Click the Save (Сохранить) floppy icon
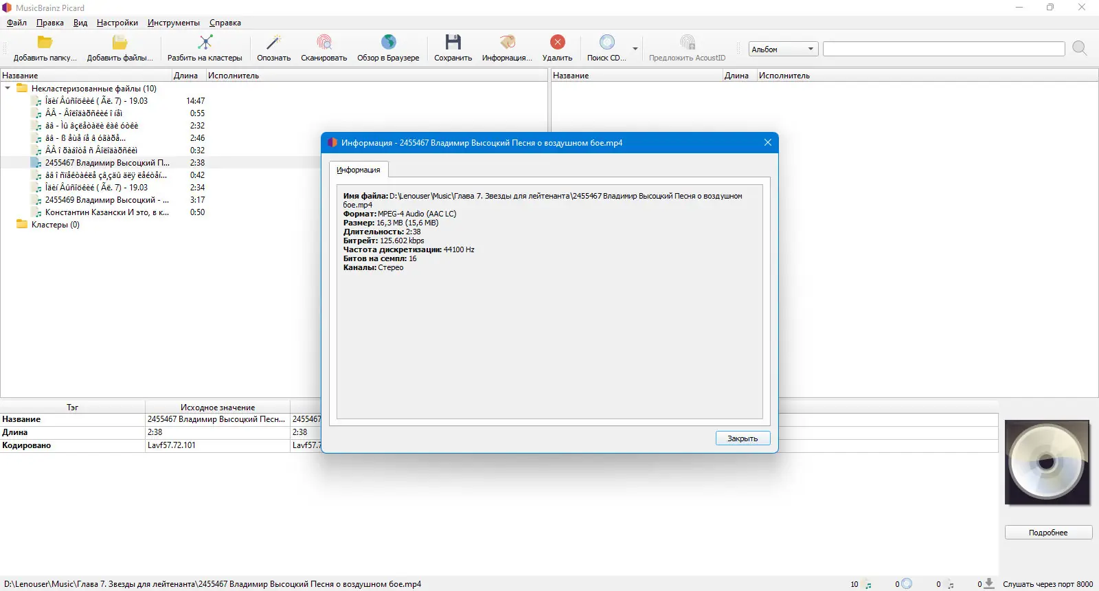This screenshot has height=591, width=1099. pyautogui.click(x=453, y=42)
